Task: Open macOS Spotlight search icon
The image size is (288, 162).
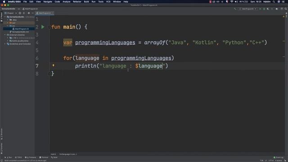Action: (x=274, y=2)
